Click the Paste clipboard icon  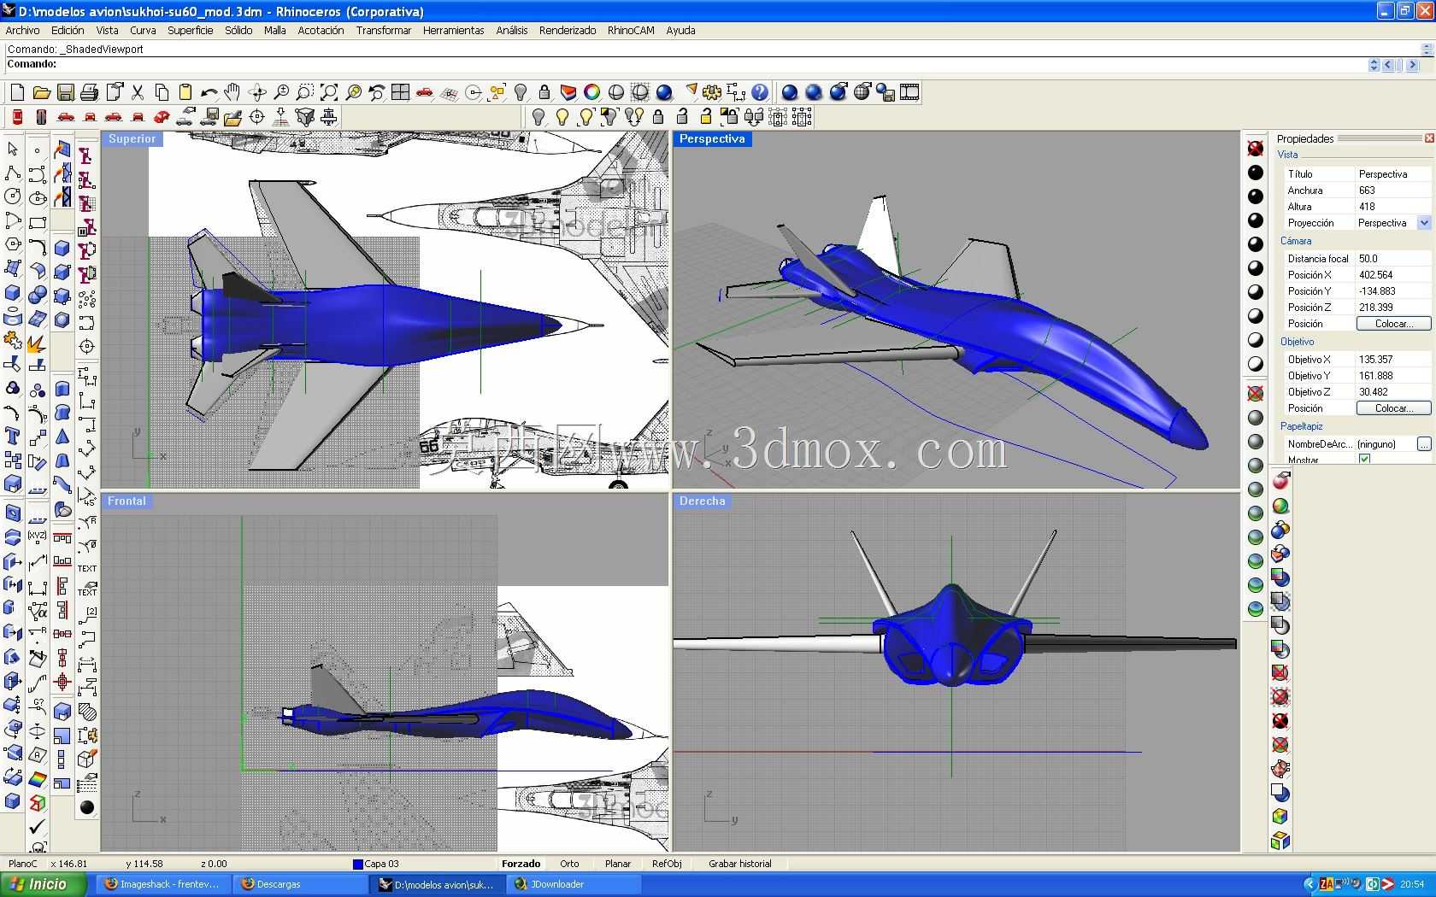tap(185, 92)
